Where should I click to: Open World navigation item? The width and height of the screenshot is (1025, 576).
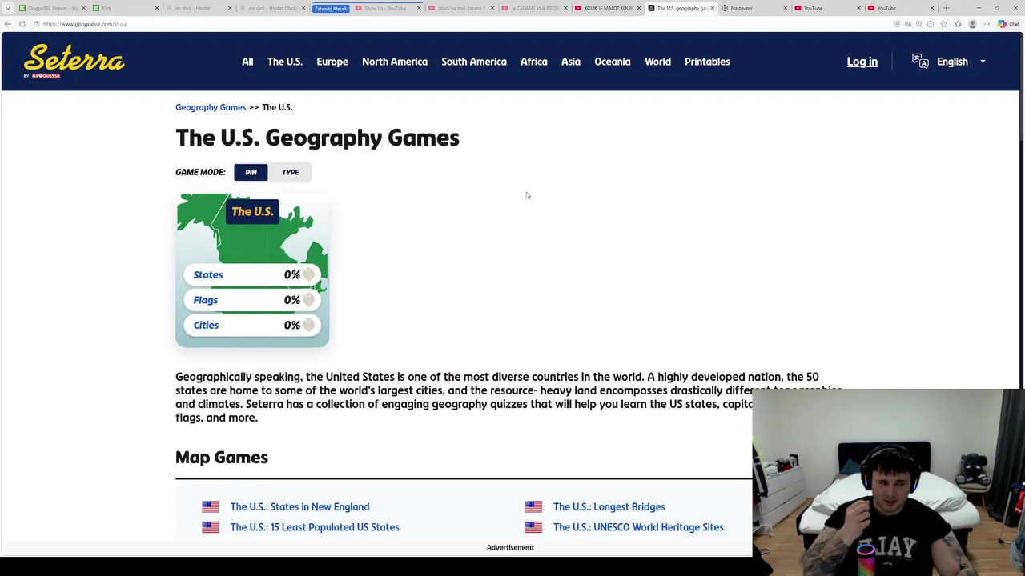657,62
